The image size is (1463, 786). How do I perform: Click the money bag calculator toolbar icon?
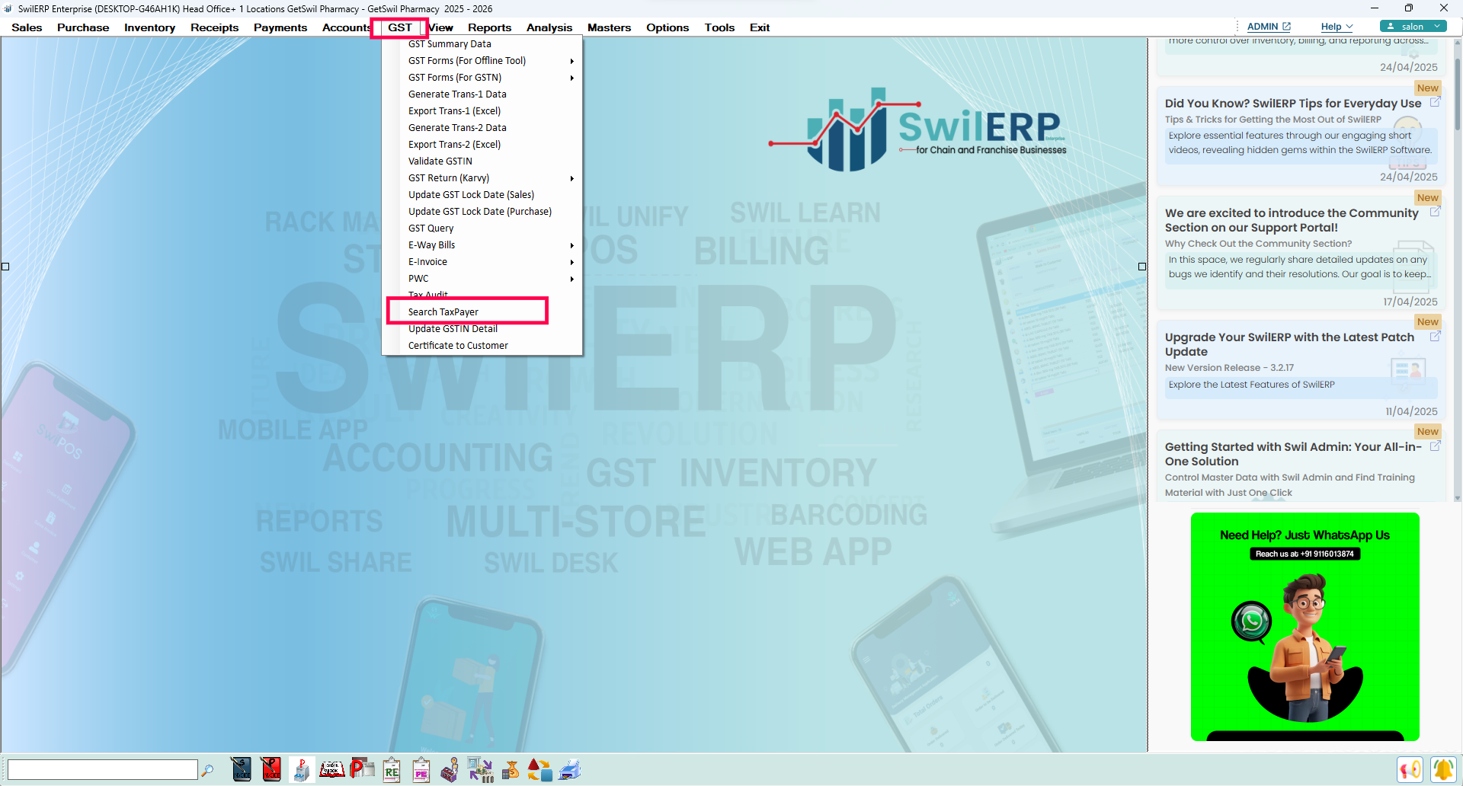[511, 769]
